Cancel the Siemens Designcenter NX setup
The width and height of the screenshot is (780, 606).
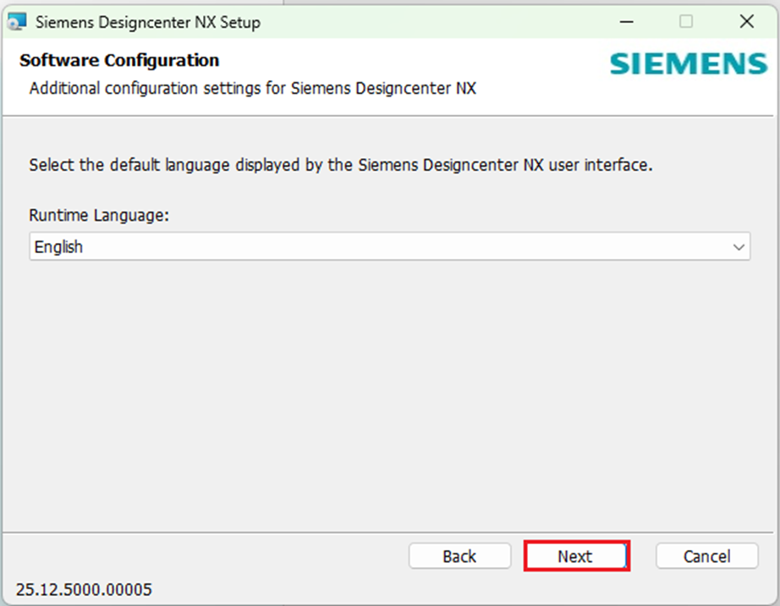(706, 556)
